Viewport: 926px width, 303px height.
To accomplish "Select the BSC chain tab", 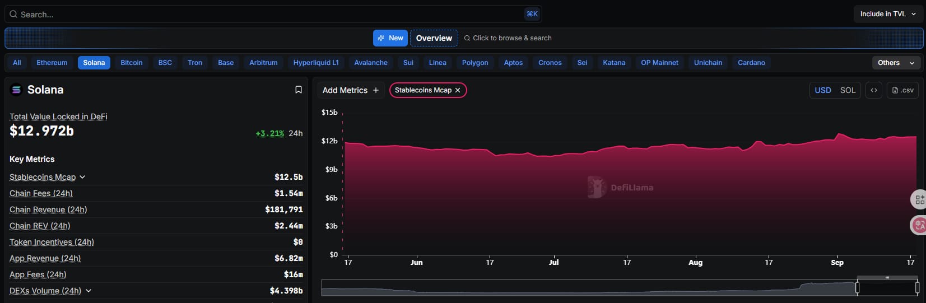I will [165, 63].
